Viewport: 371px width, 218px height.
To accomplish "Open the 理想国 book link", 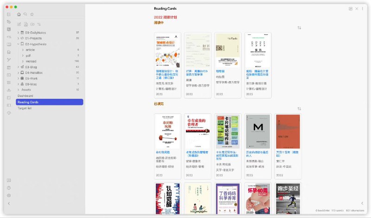I will pos(220,71).
